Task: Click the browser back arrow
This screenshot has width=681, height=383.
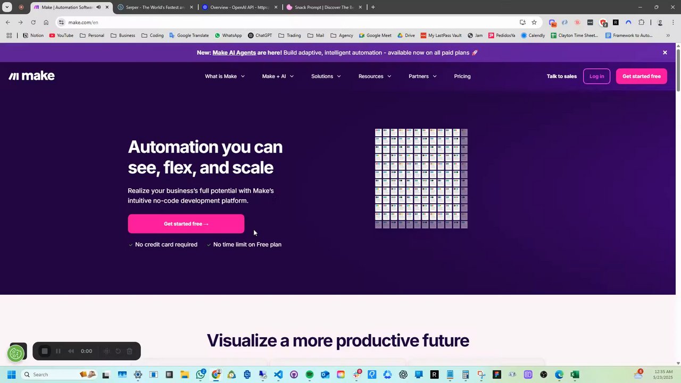Action: click(7, 22)
